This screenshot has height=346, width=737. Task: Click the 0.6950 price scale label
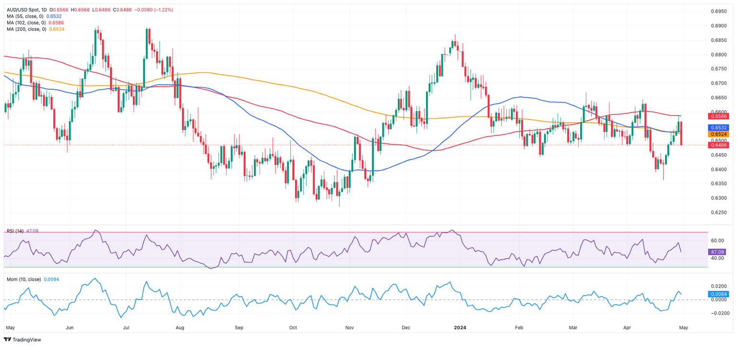point(718,11)
